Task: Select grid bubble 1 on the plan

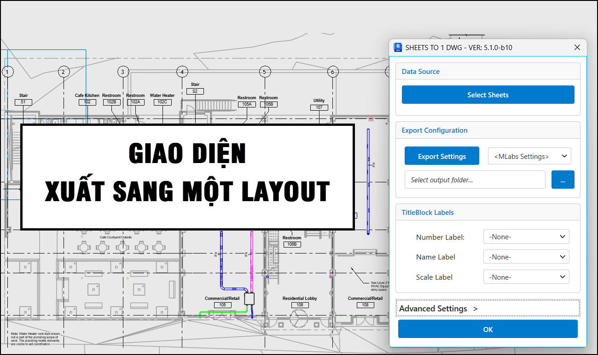Action: [x=8, y=72]
